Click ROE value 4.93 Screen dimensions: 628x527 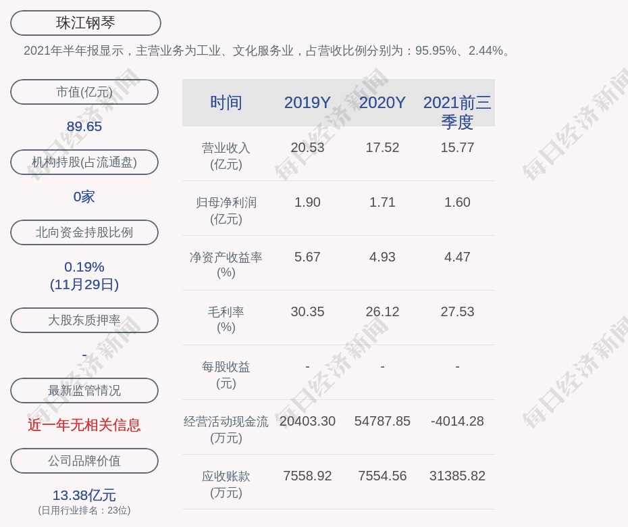[x=382, y=257]
